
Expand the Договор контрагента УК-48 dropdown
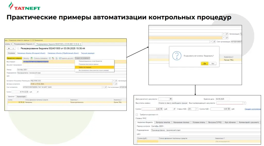(113, 84)
